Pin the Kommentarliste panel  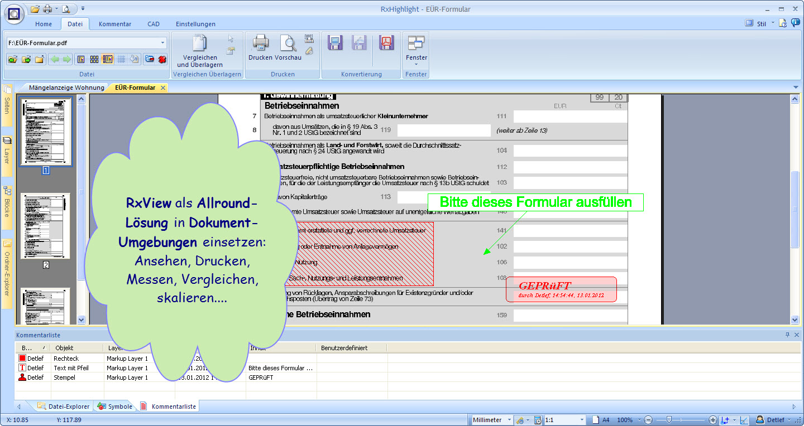(787, 335)
